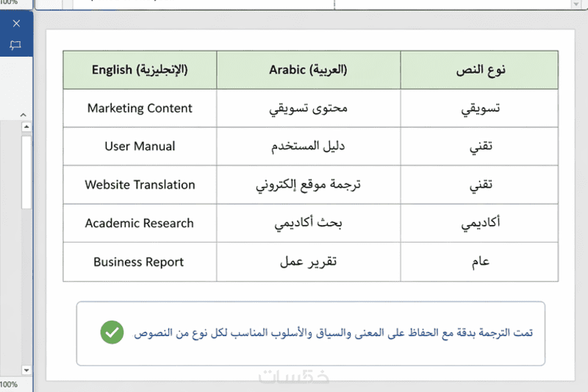Collapse the pane using the up chevron
This screenshot has width=588, height=392.
[22, 115]
